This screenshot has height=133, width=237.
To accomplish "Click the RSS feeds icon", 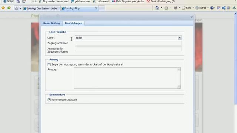I will [x=166, y=8].
